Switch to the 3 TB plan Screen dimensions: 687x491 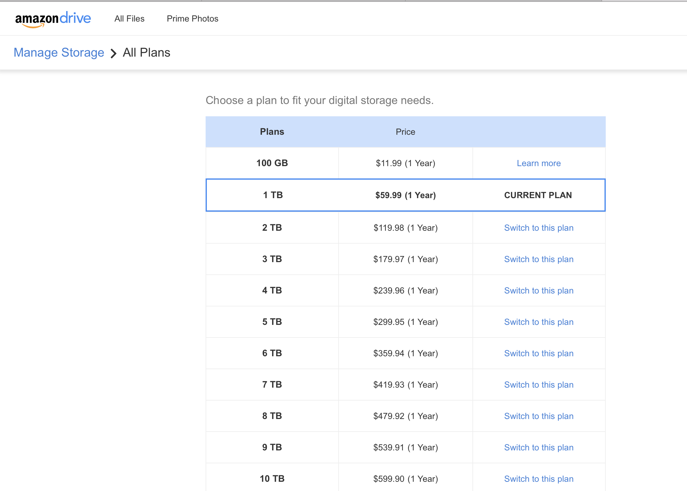538,259
